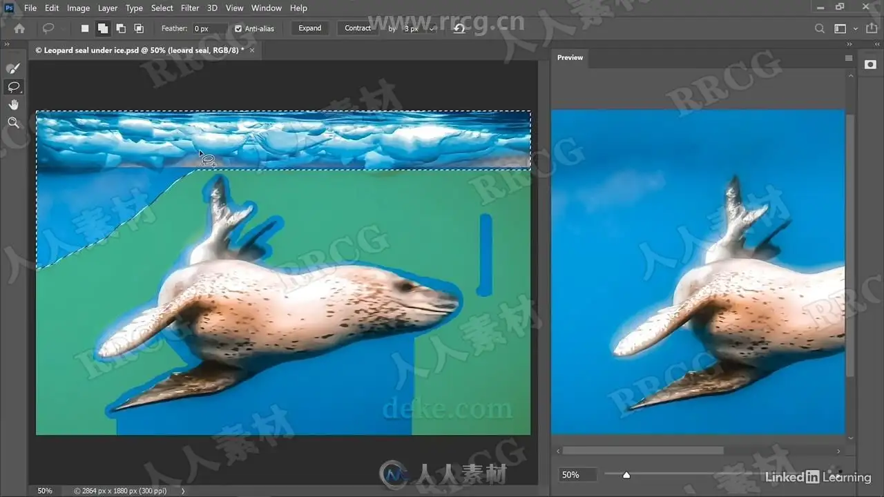Click the workspace layout icon
884x497 pixels.
click(840, 28)
